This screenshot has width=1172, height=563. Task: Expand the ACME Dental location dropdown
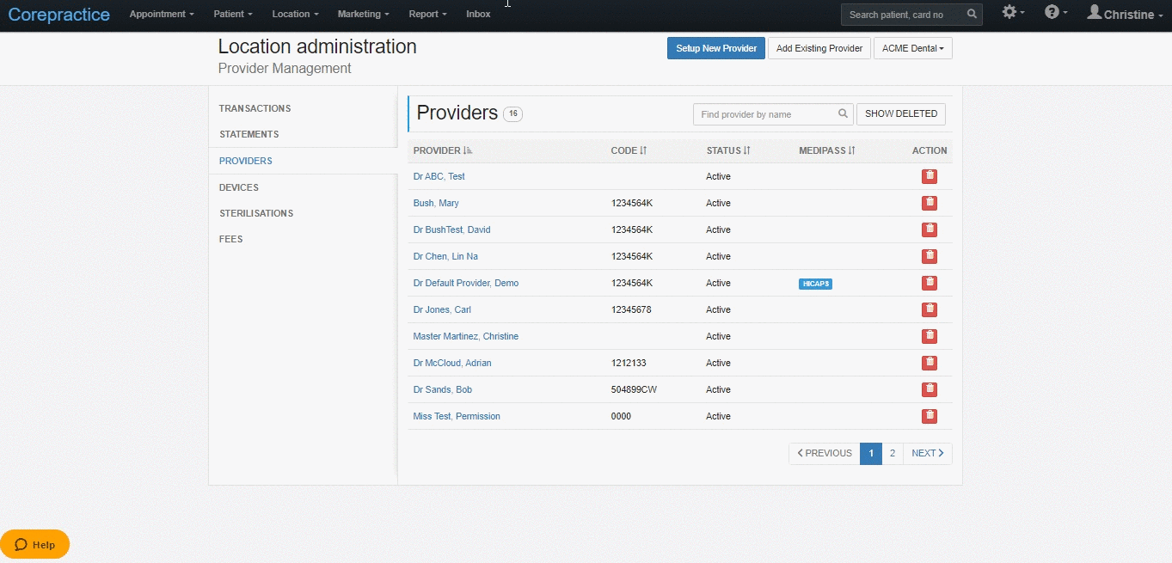913,48
